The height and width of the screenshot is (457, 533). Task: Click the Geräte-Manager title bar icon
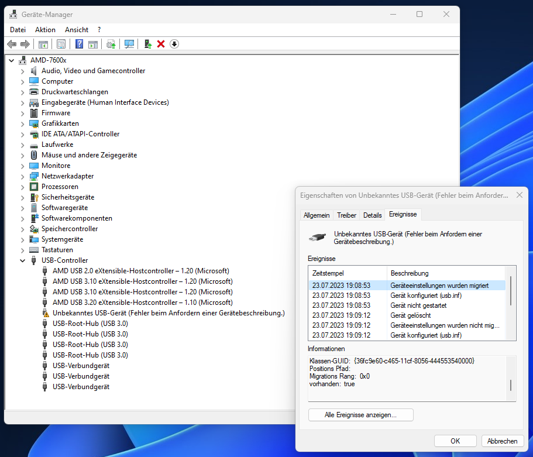(x=13, y=14)
